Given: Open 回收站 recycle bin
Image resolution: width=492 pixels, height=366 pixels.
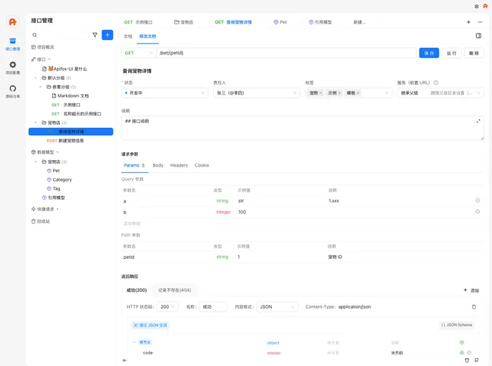Looking at the screenshot, I should (40, 222).
